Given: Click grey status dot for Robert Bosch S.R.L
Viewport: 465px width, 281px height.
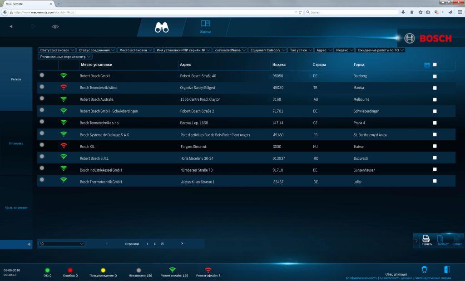Looking at the screenshot, I should click(42, 156).
